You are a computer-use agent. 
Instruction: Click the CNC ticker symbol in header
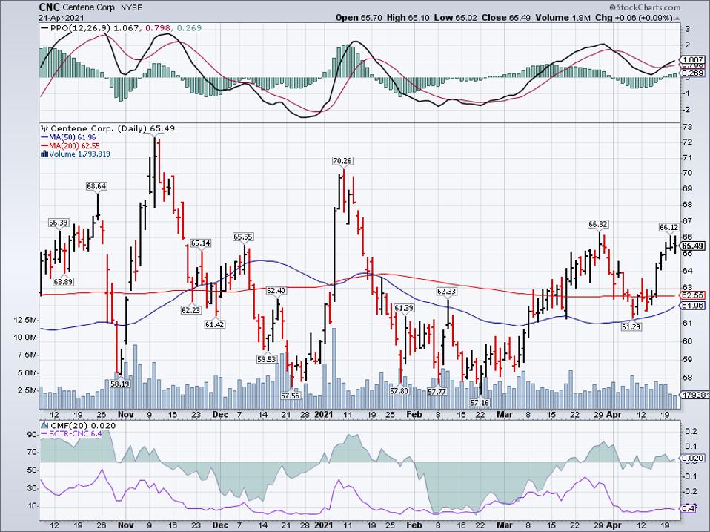pos(50,7)
